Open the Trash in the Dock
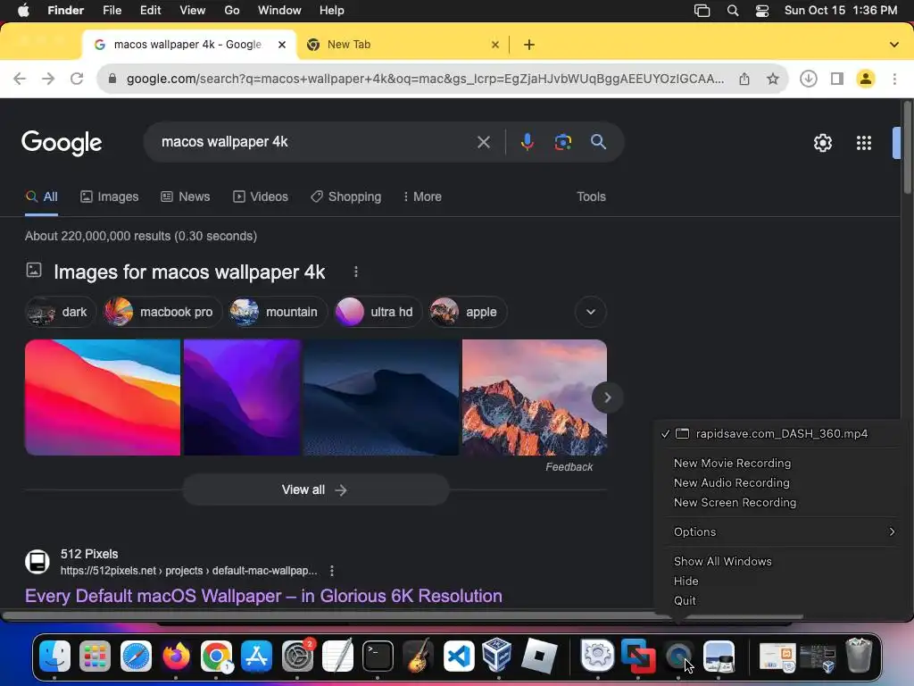The height and width of the screenshot is (686, 914). pos(859,655)
